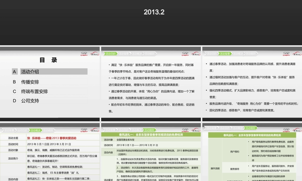Click Chery logo on the 操作流程 slide
This screenshot has height=181, width=302.
(x=286, y=130)
